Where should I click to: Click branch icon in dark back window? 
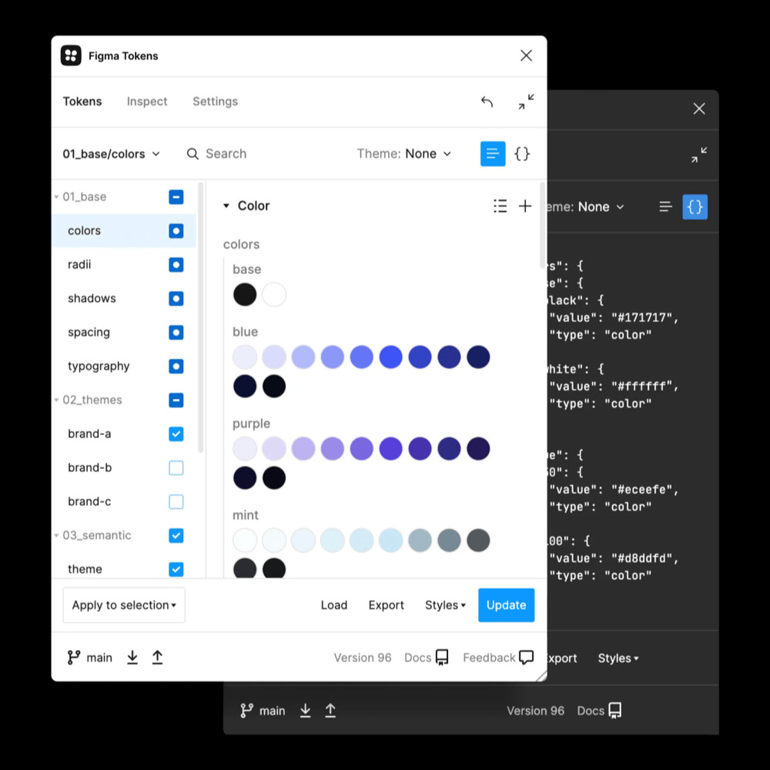point(246,710)
